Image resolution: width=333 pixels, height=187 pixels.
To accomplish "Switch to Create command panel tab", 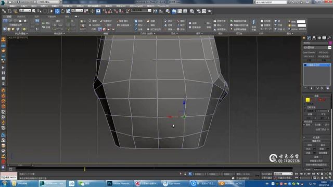I will (304, 38).
